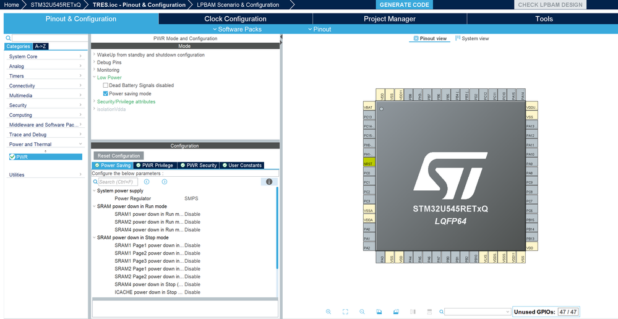Open the PWR Privilege tab
Viewport: 618px width, 319px height.
coord(155,165)
